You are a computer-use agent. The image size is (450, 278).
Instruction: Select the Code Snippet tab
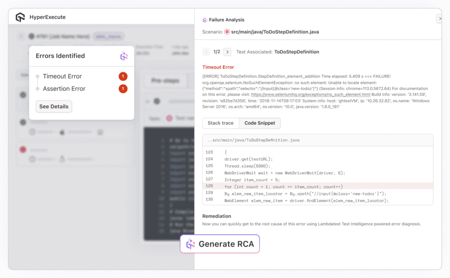point(259,123)
